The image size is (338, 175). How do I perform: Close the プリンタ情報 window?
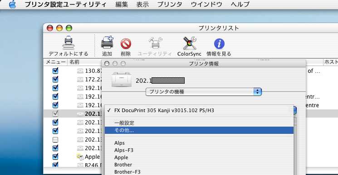(107, 64)
